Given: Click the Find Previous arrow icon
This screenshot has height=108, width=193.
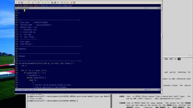Looking at the screenshot, I should (x=48, y=3).
